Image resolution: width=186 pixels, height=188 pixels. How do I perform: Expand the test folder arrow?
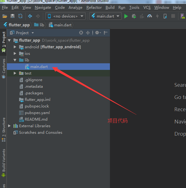pyautogui.click(x=15, y=73)
